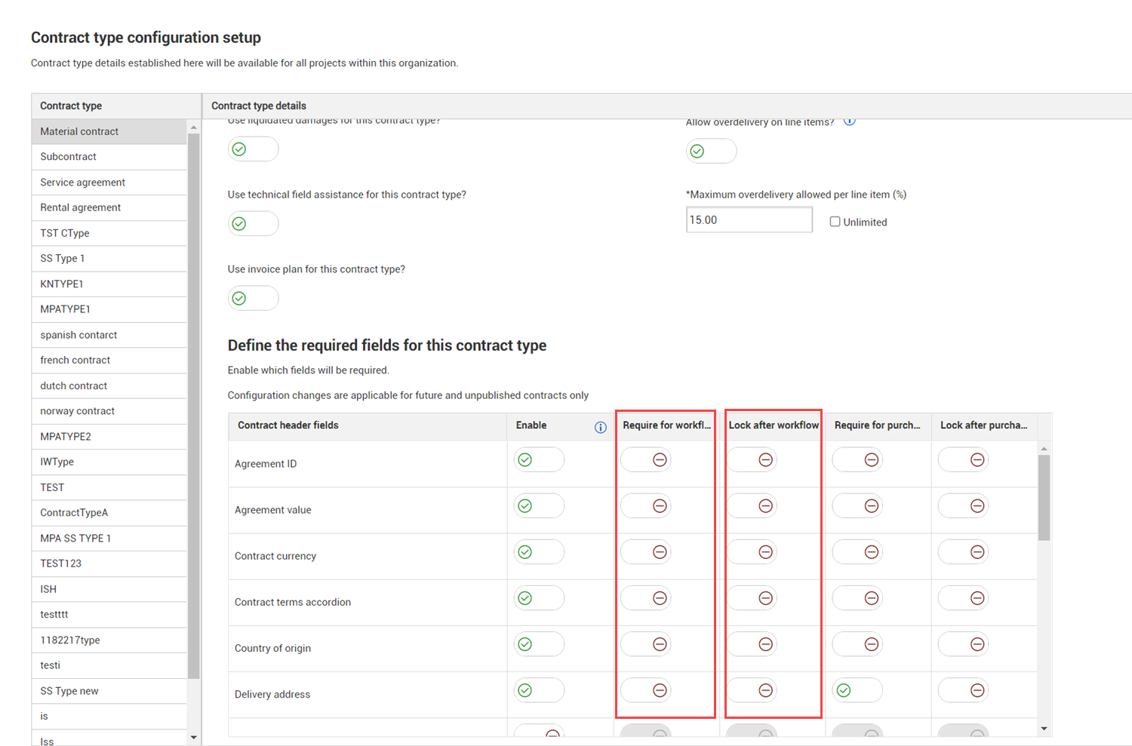Image resolution: width=1132 pixels, height=746 pixels.
Task: Toggle Lock after workflow on Contract currency
Action: point(752,551)
